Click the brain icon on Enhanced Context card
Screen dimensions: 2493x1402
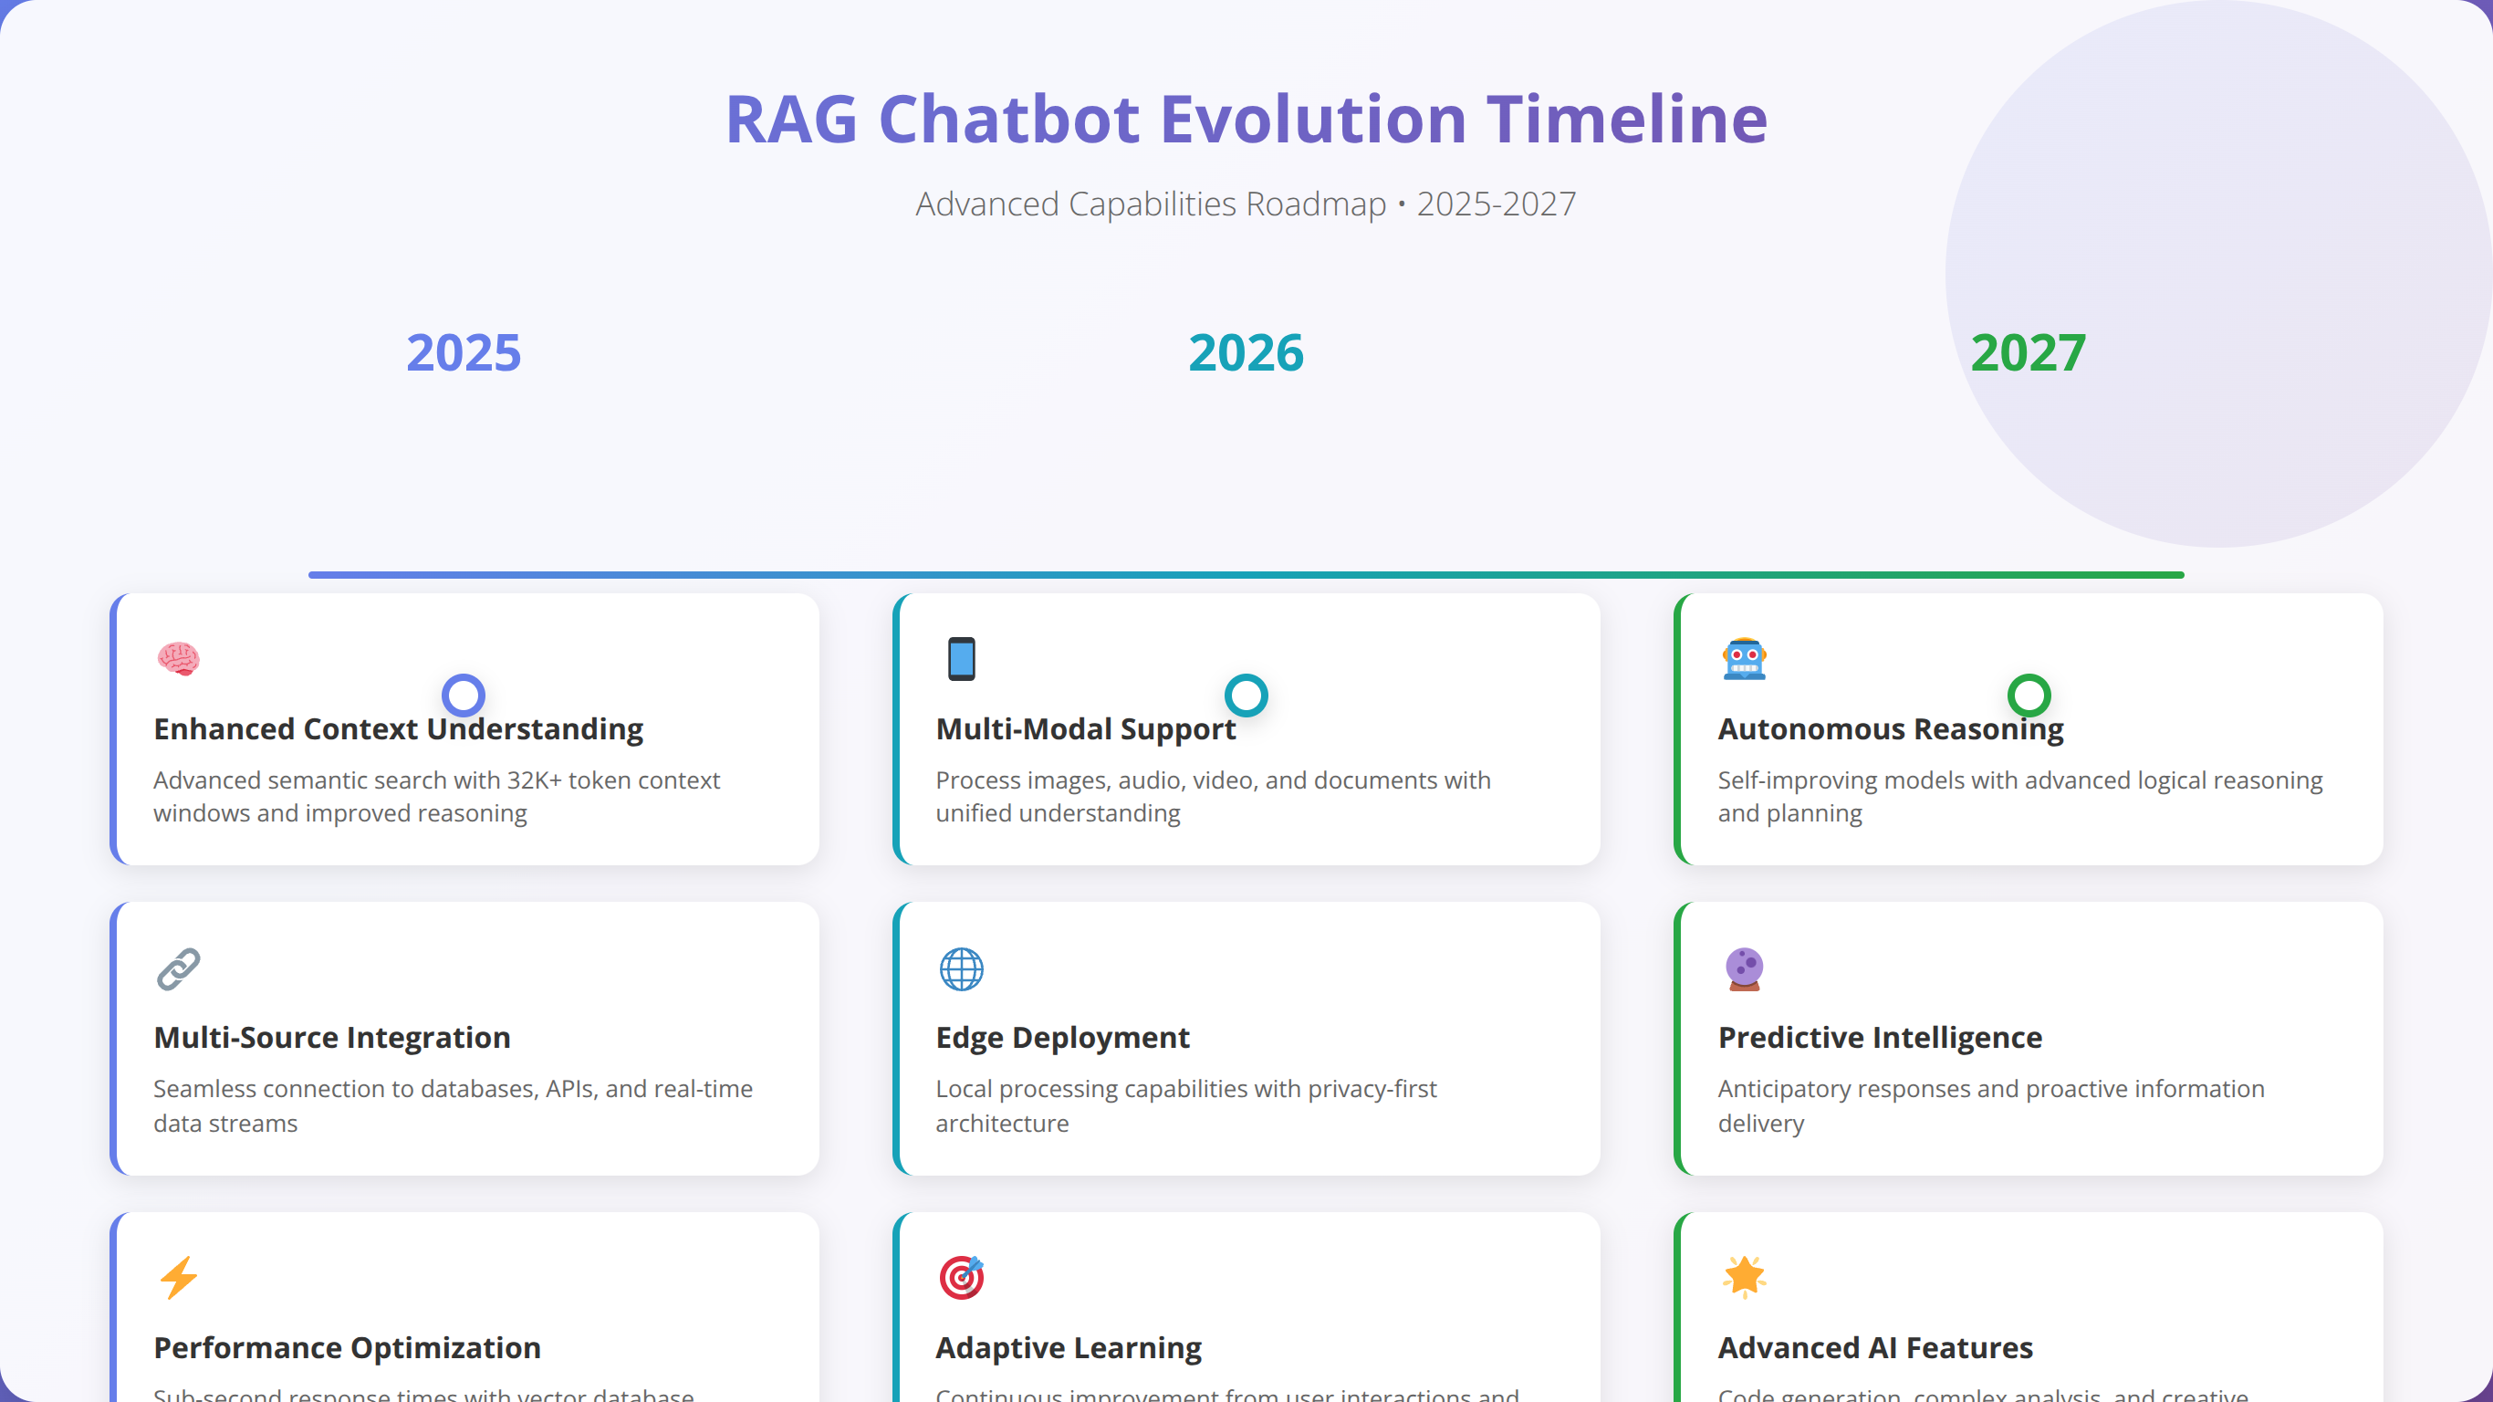coord(178,659)
